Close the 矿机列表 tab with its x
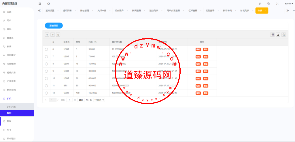Viewport: 295px width, 142px height. click(253, 11)
